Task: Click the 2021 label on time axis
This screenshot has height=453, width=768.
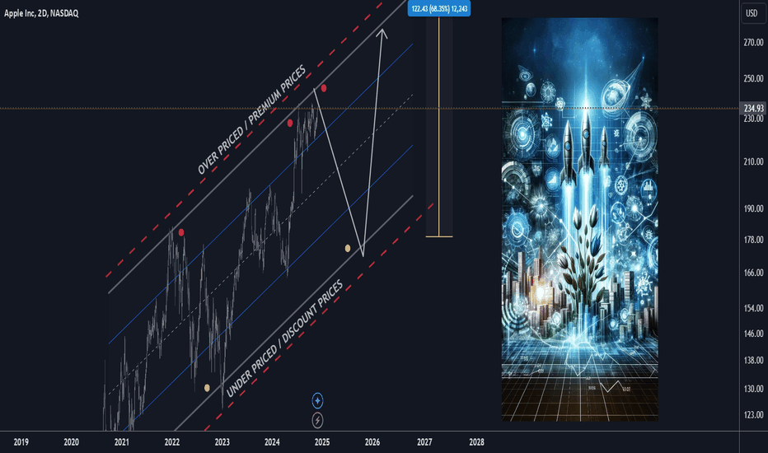Action: 121,442
